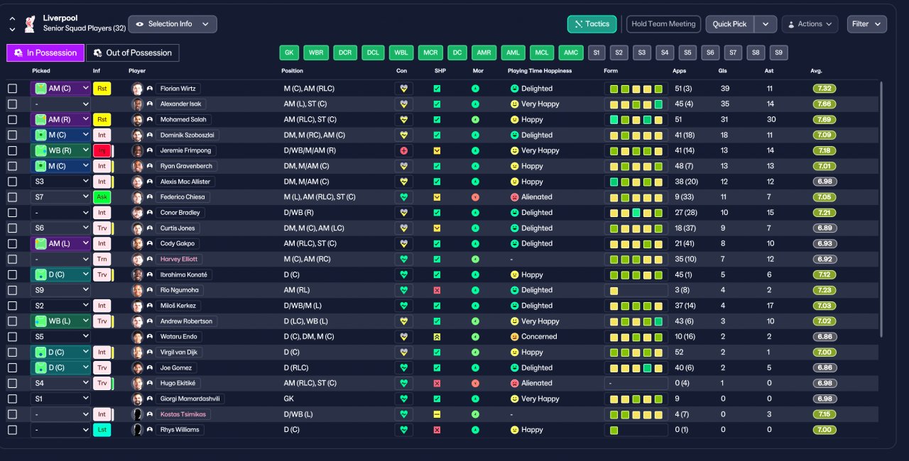Open Harvey Elliott's player name link
Screen dimensions: 909x461
pyautogui.click(x=178, y=260)
